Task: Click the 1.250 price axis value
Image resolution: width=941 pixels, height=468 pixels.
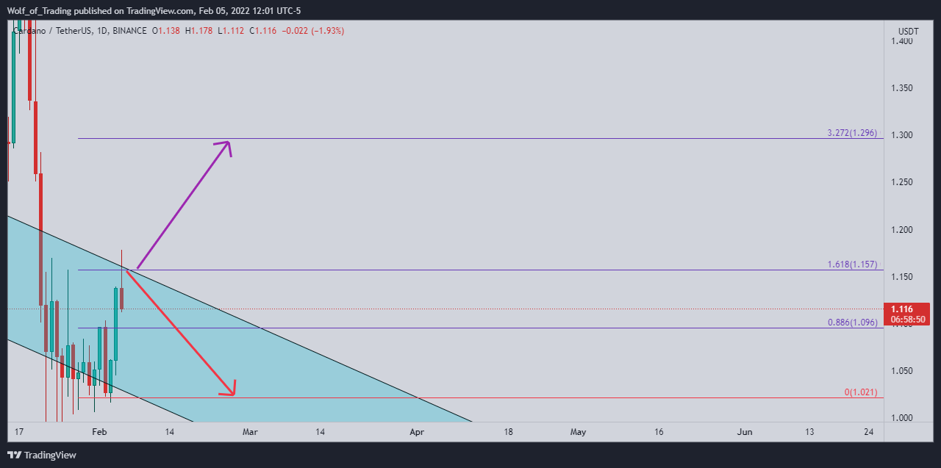Action: tap(902, 182)
